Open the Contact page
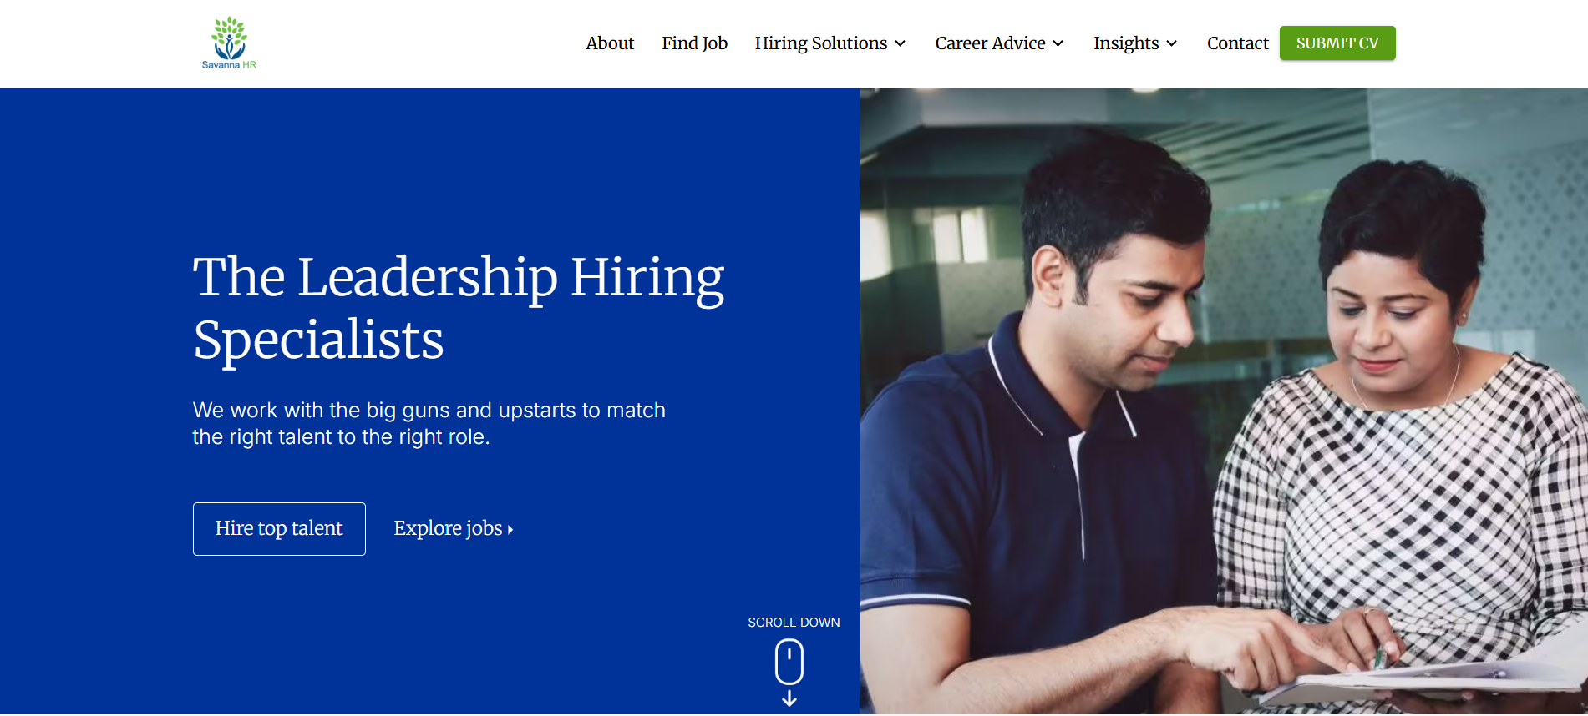The image size is (1588, 716). click(x=1237, y=43)
